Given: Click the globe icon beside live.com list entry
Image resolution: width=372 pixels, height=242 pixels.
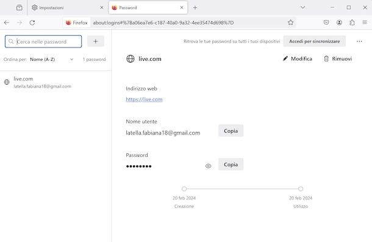Looking at the screenshot, I should [7, 82].
